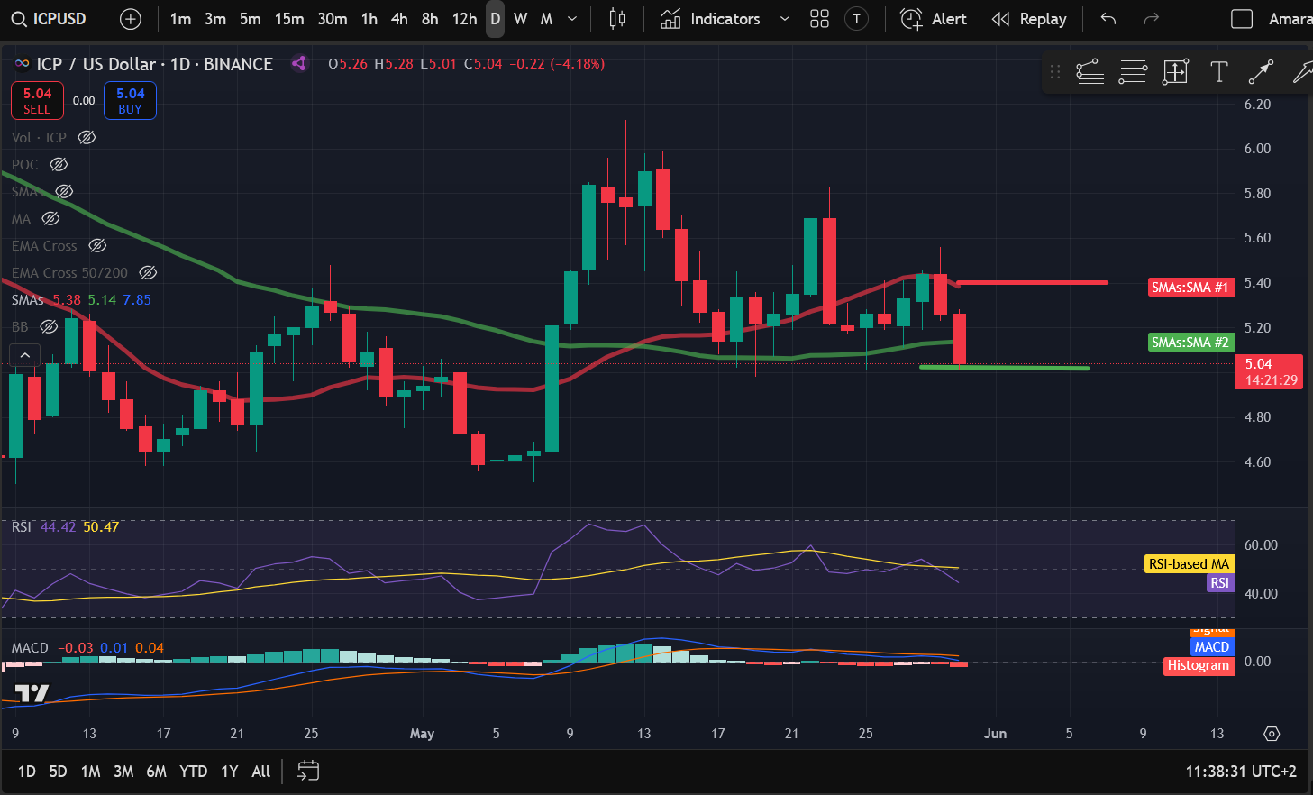
Task: Open the go to date calendar icon
Action: click(308, 771)
